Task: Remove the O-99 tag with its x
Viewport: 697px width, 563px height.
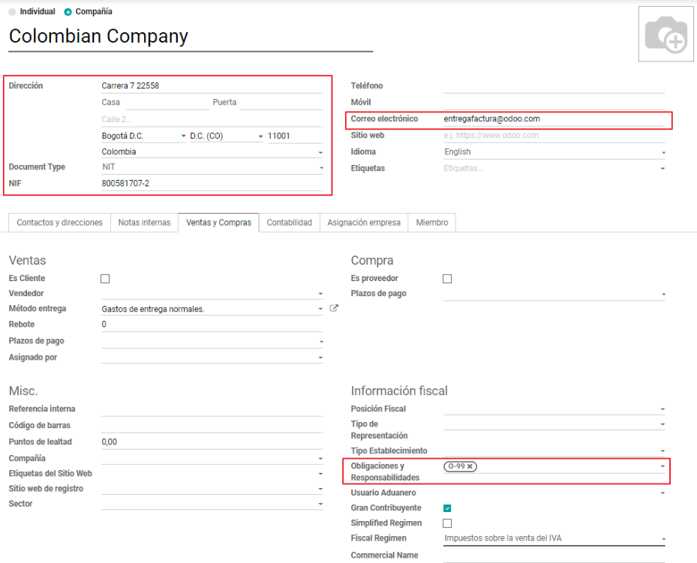Action: 470,466
